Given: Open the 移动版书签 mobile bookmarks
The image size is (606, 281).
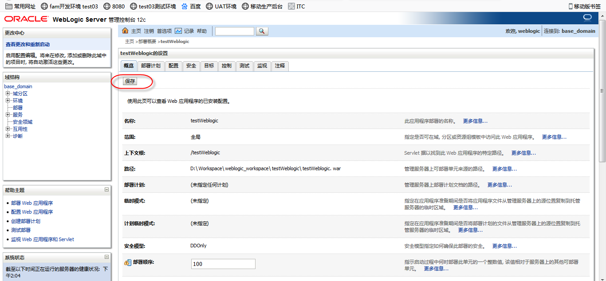Looking at the screenshot, I should [584, 6].
